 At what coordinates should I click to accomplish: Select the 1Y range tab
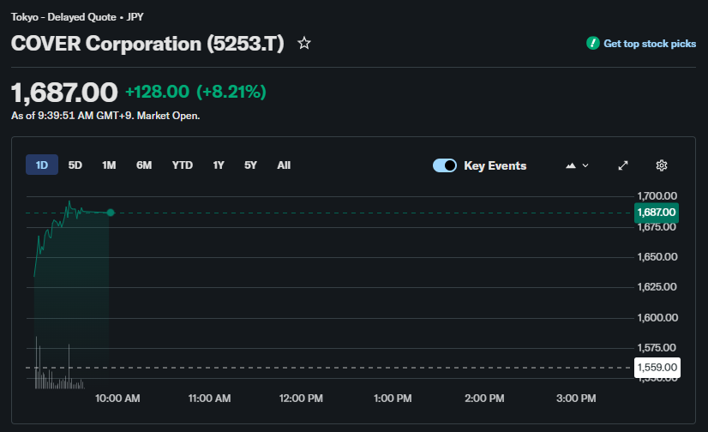tap(219, 165)
